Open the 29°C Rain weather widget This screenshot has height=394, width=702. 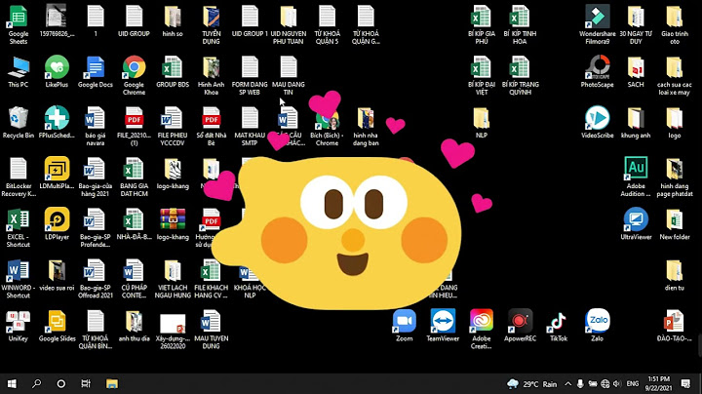(x=532, y=383)
